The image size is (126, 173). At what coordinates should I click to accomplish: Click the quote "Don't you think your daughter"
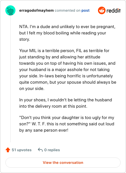tap(67, 118)
